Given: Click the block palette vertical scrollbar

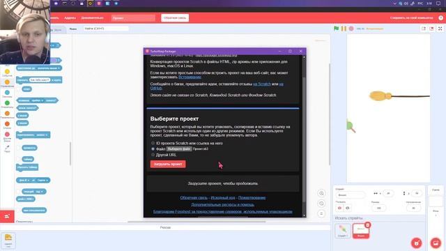Looking at the screenshot, I should point(70,153).
